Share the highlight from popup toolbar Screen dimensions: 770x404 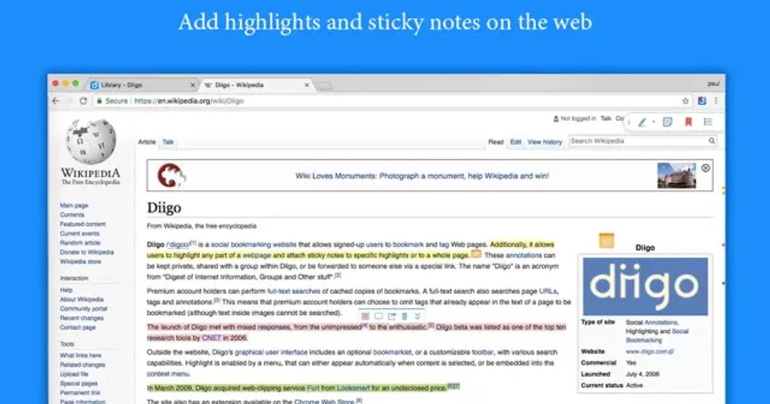391,316
